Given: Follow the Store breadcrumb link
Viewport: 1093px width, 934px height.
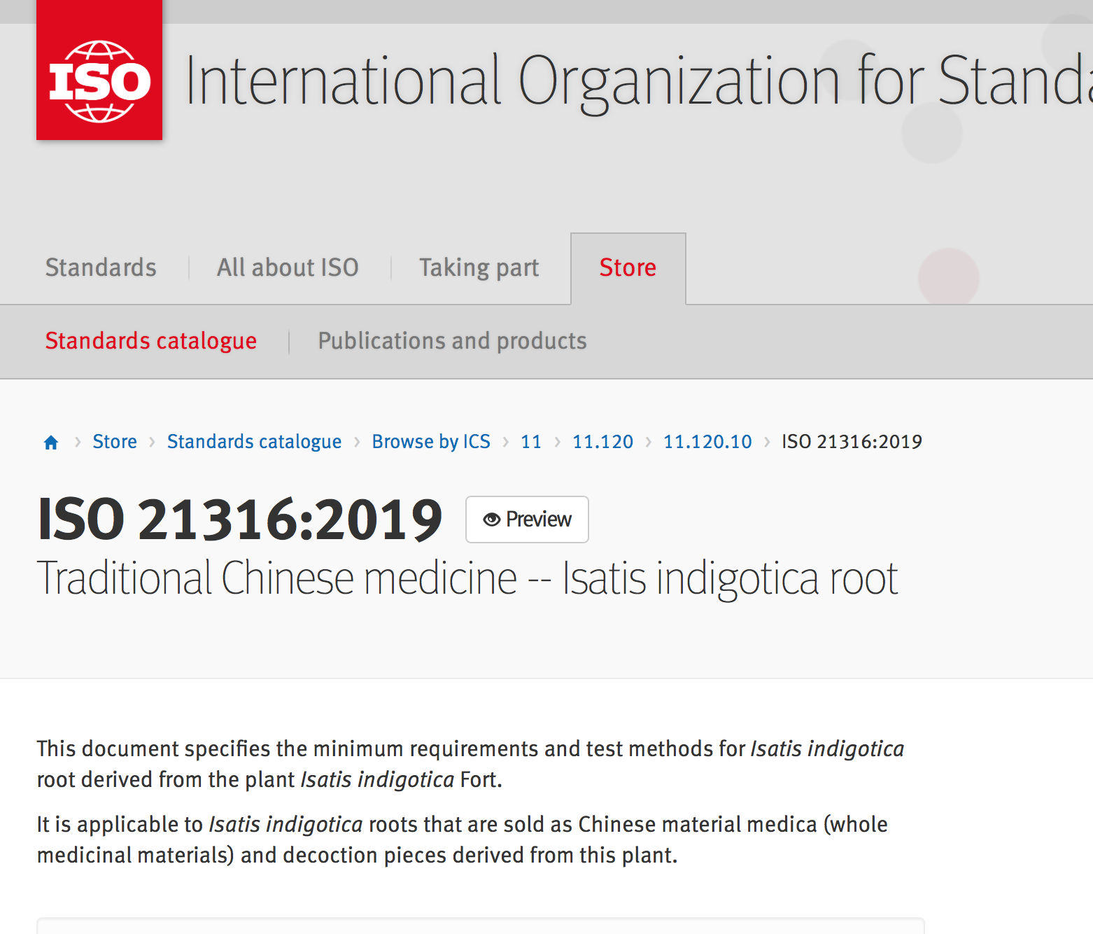Looking at the screenshot, I should (115, 442).
